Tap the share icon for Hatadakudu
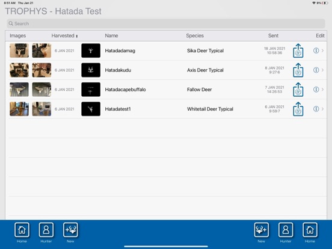 click(x=298, y=70)
